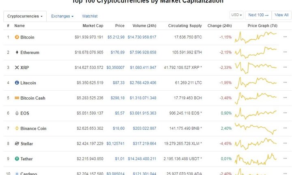
Task: Click the EOS logo icon
Action: pyautogui.click(x=17, y=113)
